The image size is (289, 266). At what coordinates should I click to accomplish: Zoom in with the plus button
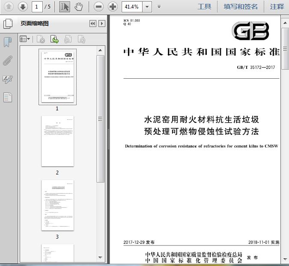tap(113, 6)
